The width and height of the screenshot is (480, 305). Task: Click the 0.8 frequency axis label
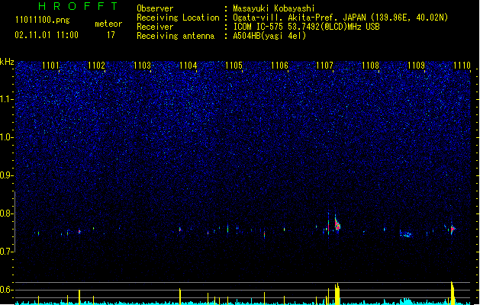6,213
